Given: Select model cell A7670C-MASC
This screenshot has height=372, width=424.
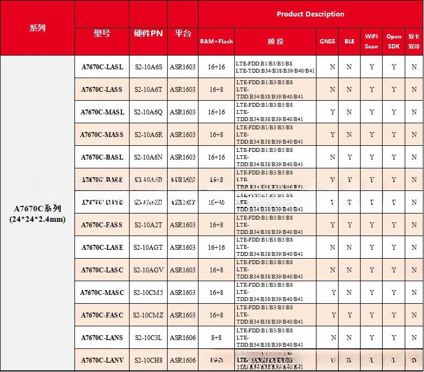Looking at the screenshot, I should 102,292.
